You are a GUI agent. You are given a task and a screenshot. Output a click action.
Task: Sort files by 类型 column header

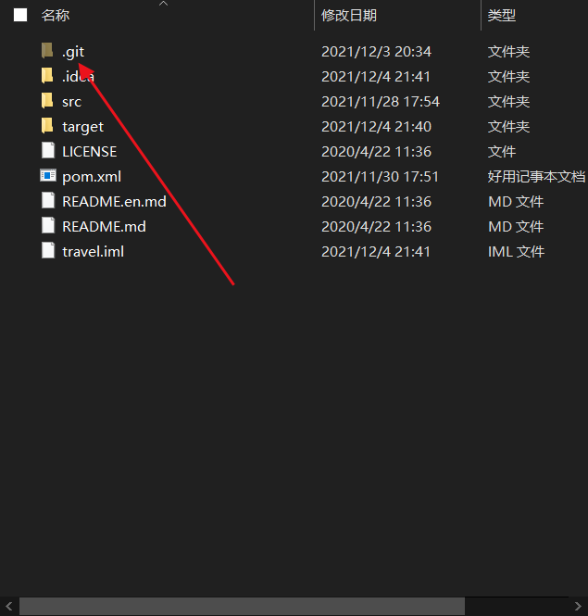[x=502, y=16]
